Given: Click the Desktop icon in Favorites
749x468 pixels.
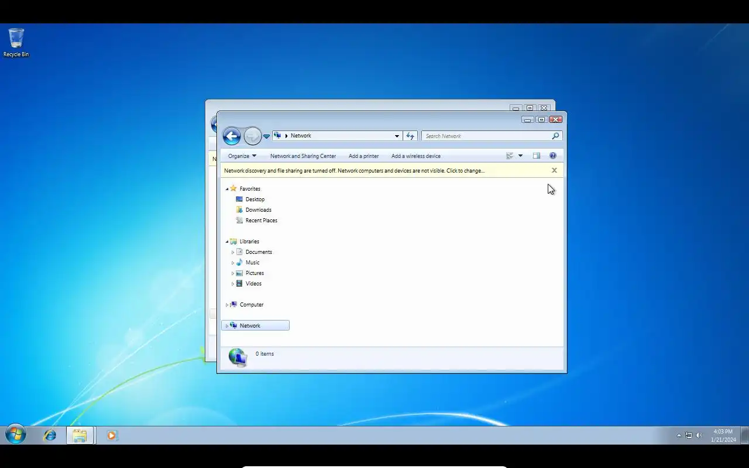Looking at the screenshot, I should [239, 199].
